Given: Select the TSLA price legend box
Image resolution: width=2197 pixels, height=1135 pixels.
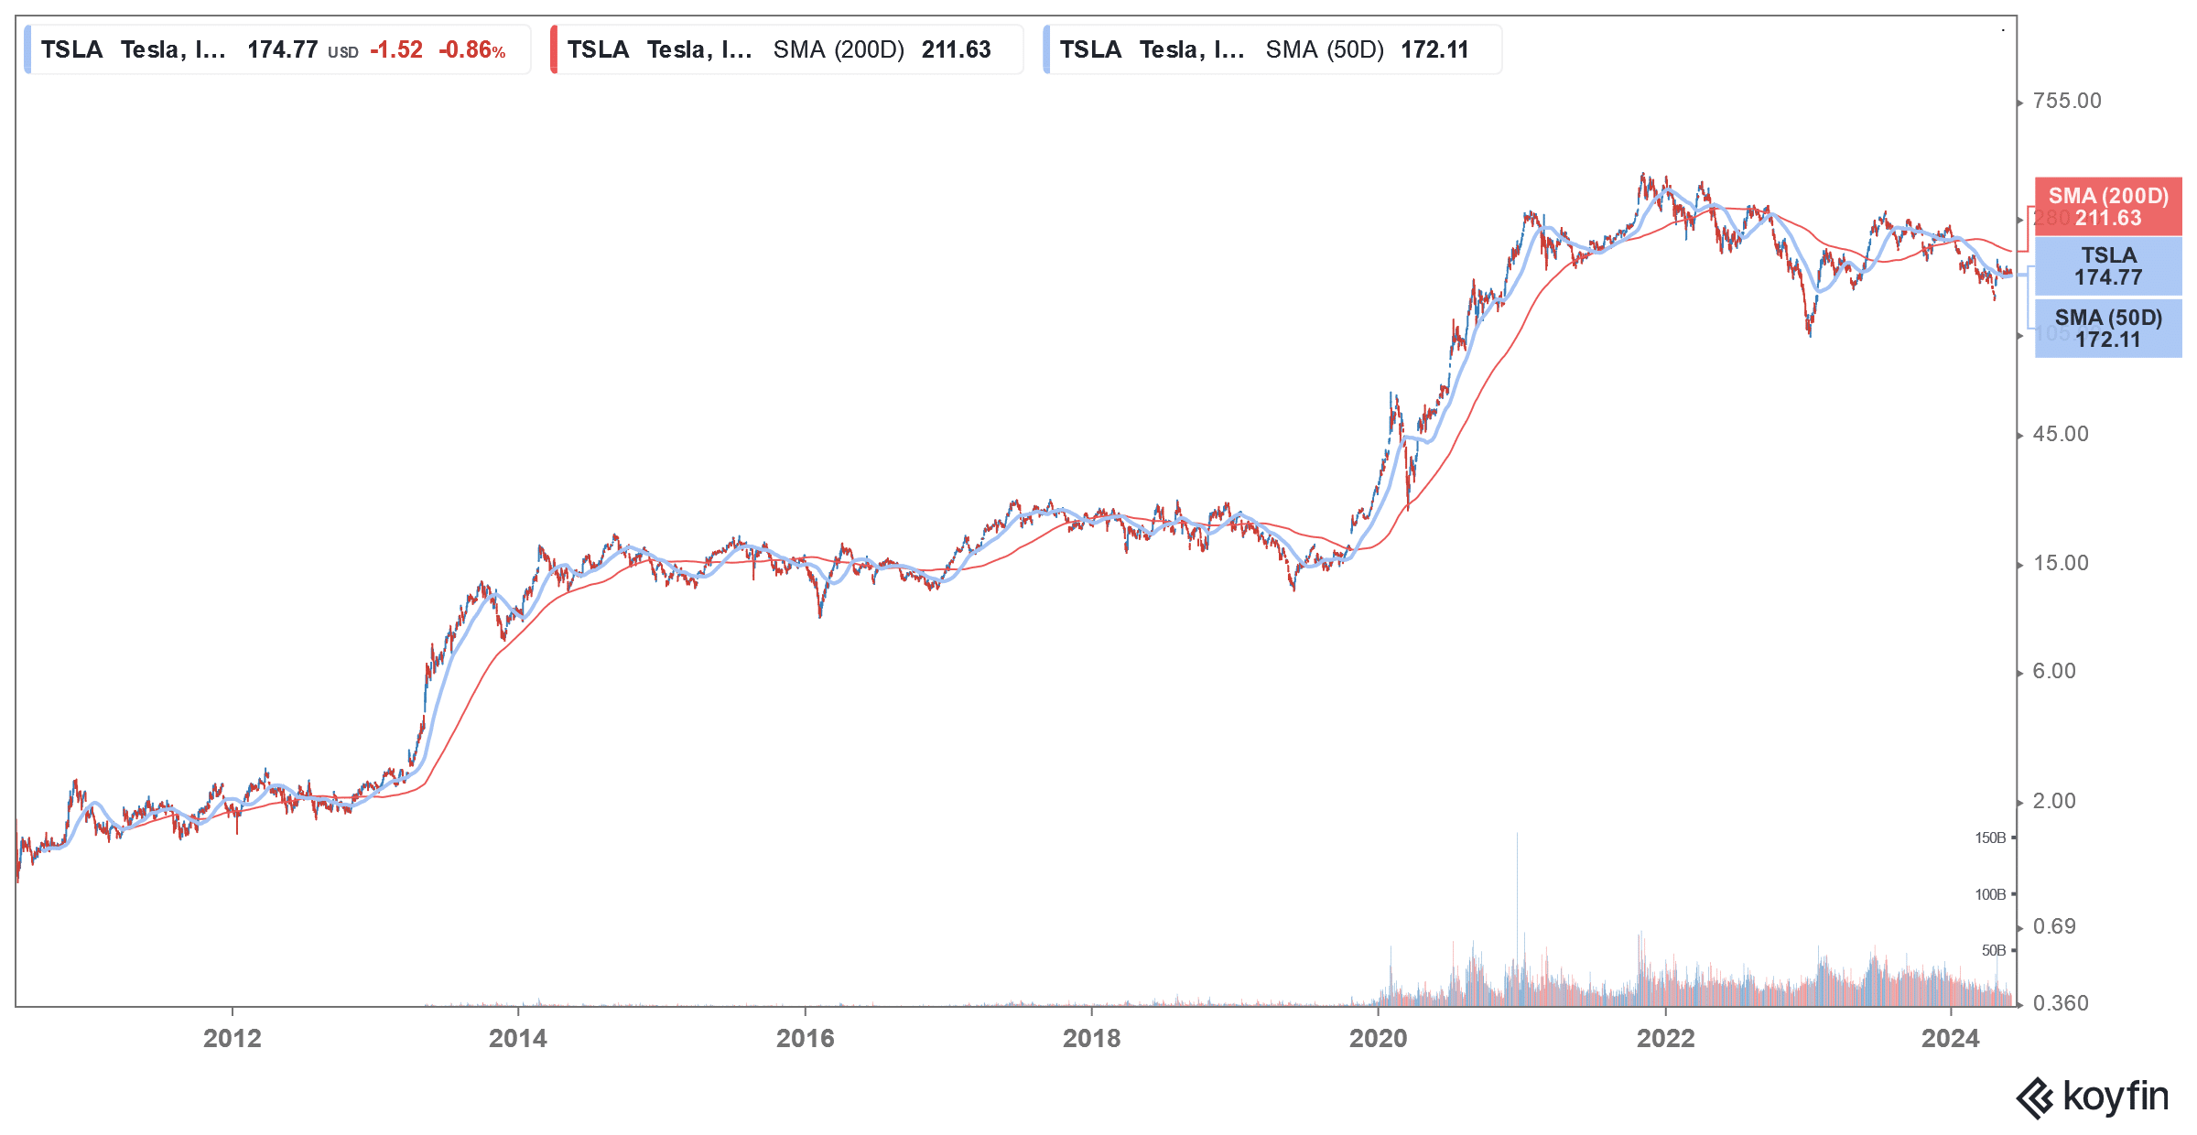Looking at the screenshot, I should click(277, 49).
